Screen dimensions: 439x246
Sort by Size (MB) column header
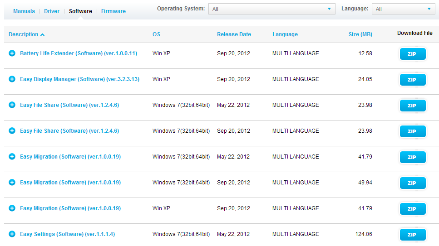coord(360,34)
